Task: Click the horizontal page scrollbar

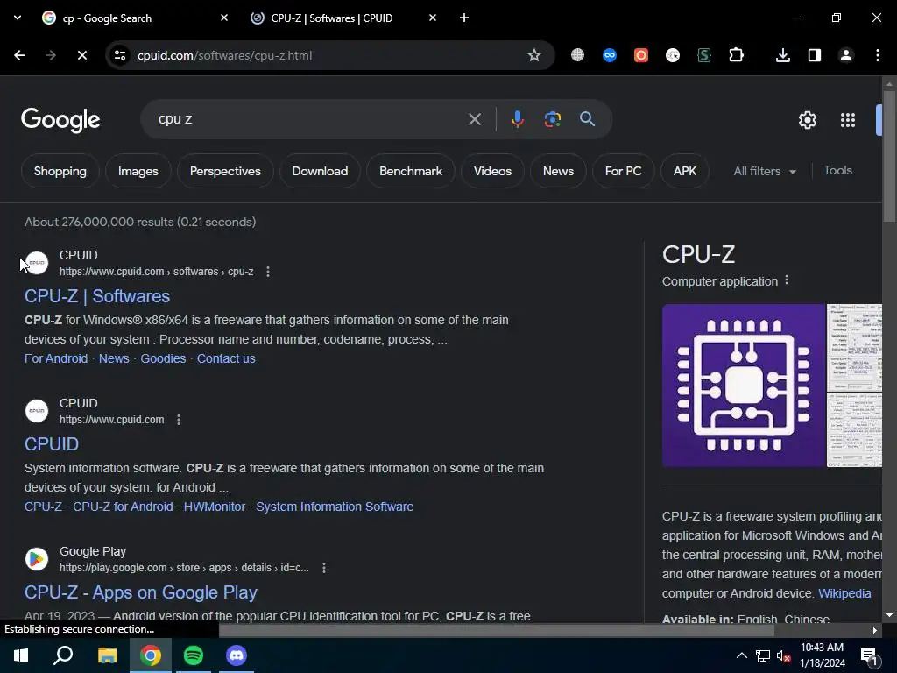Action: pos(497,630)
